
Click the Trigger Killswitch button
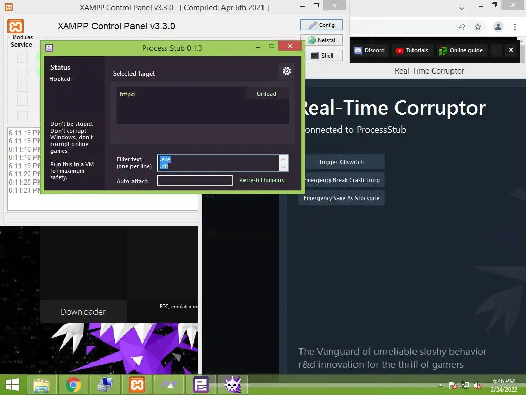[x=341, y=162]
